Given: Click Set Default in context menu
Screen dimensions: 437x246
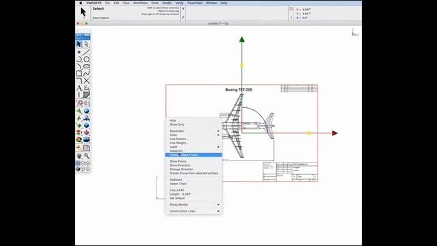Looking at the screenshot, I should point(194,198).
